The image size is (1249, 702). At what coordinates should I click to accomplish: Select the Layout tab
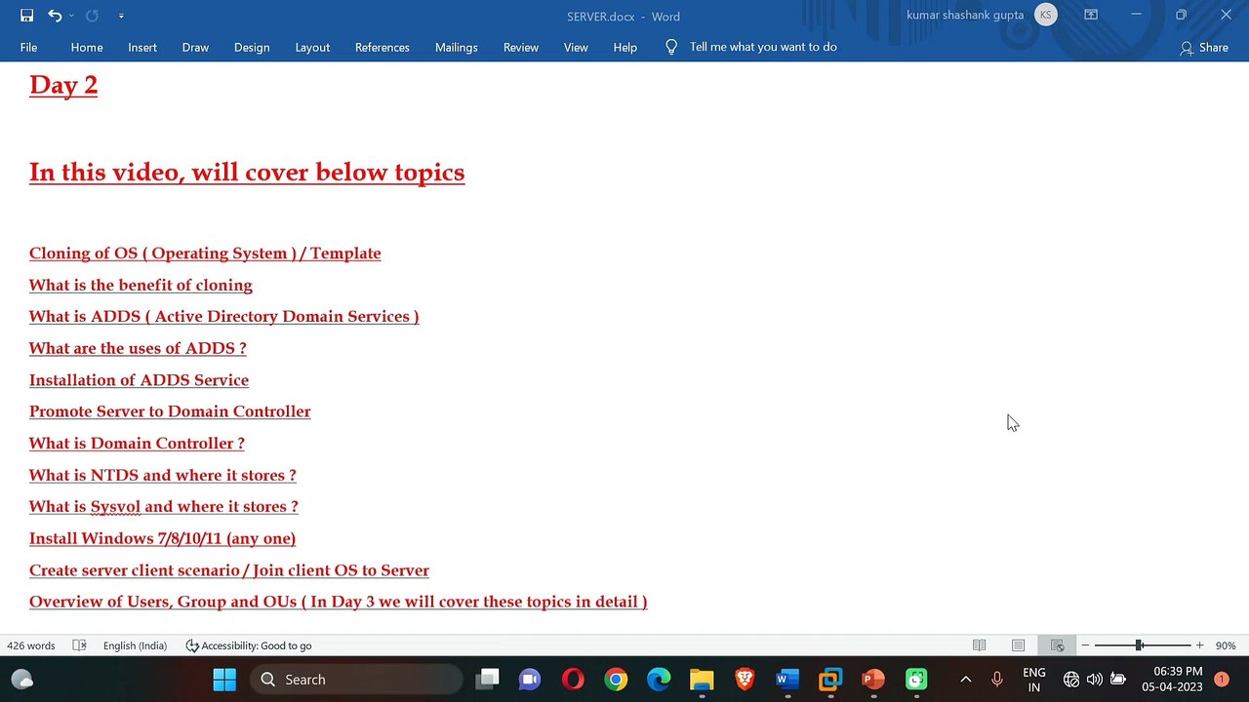(x=312, y=47)
